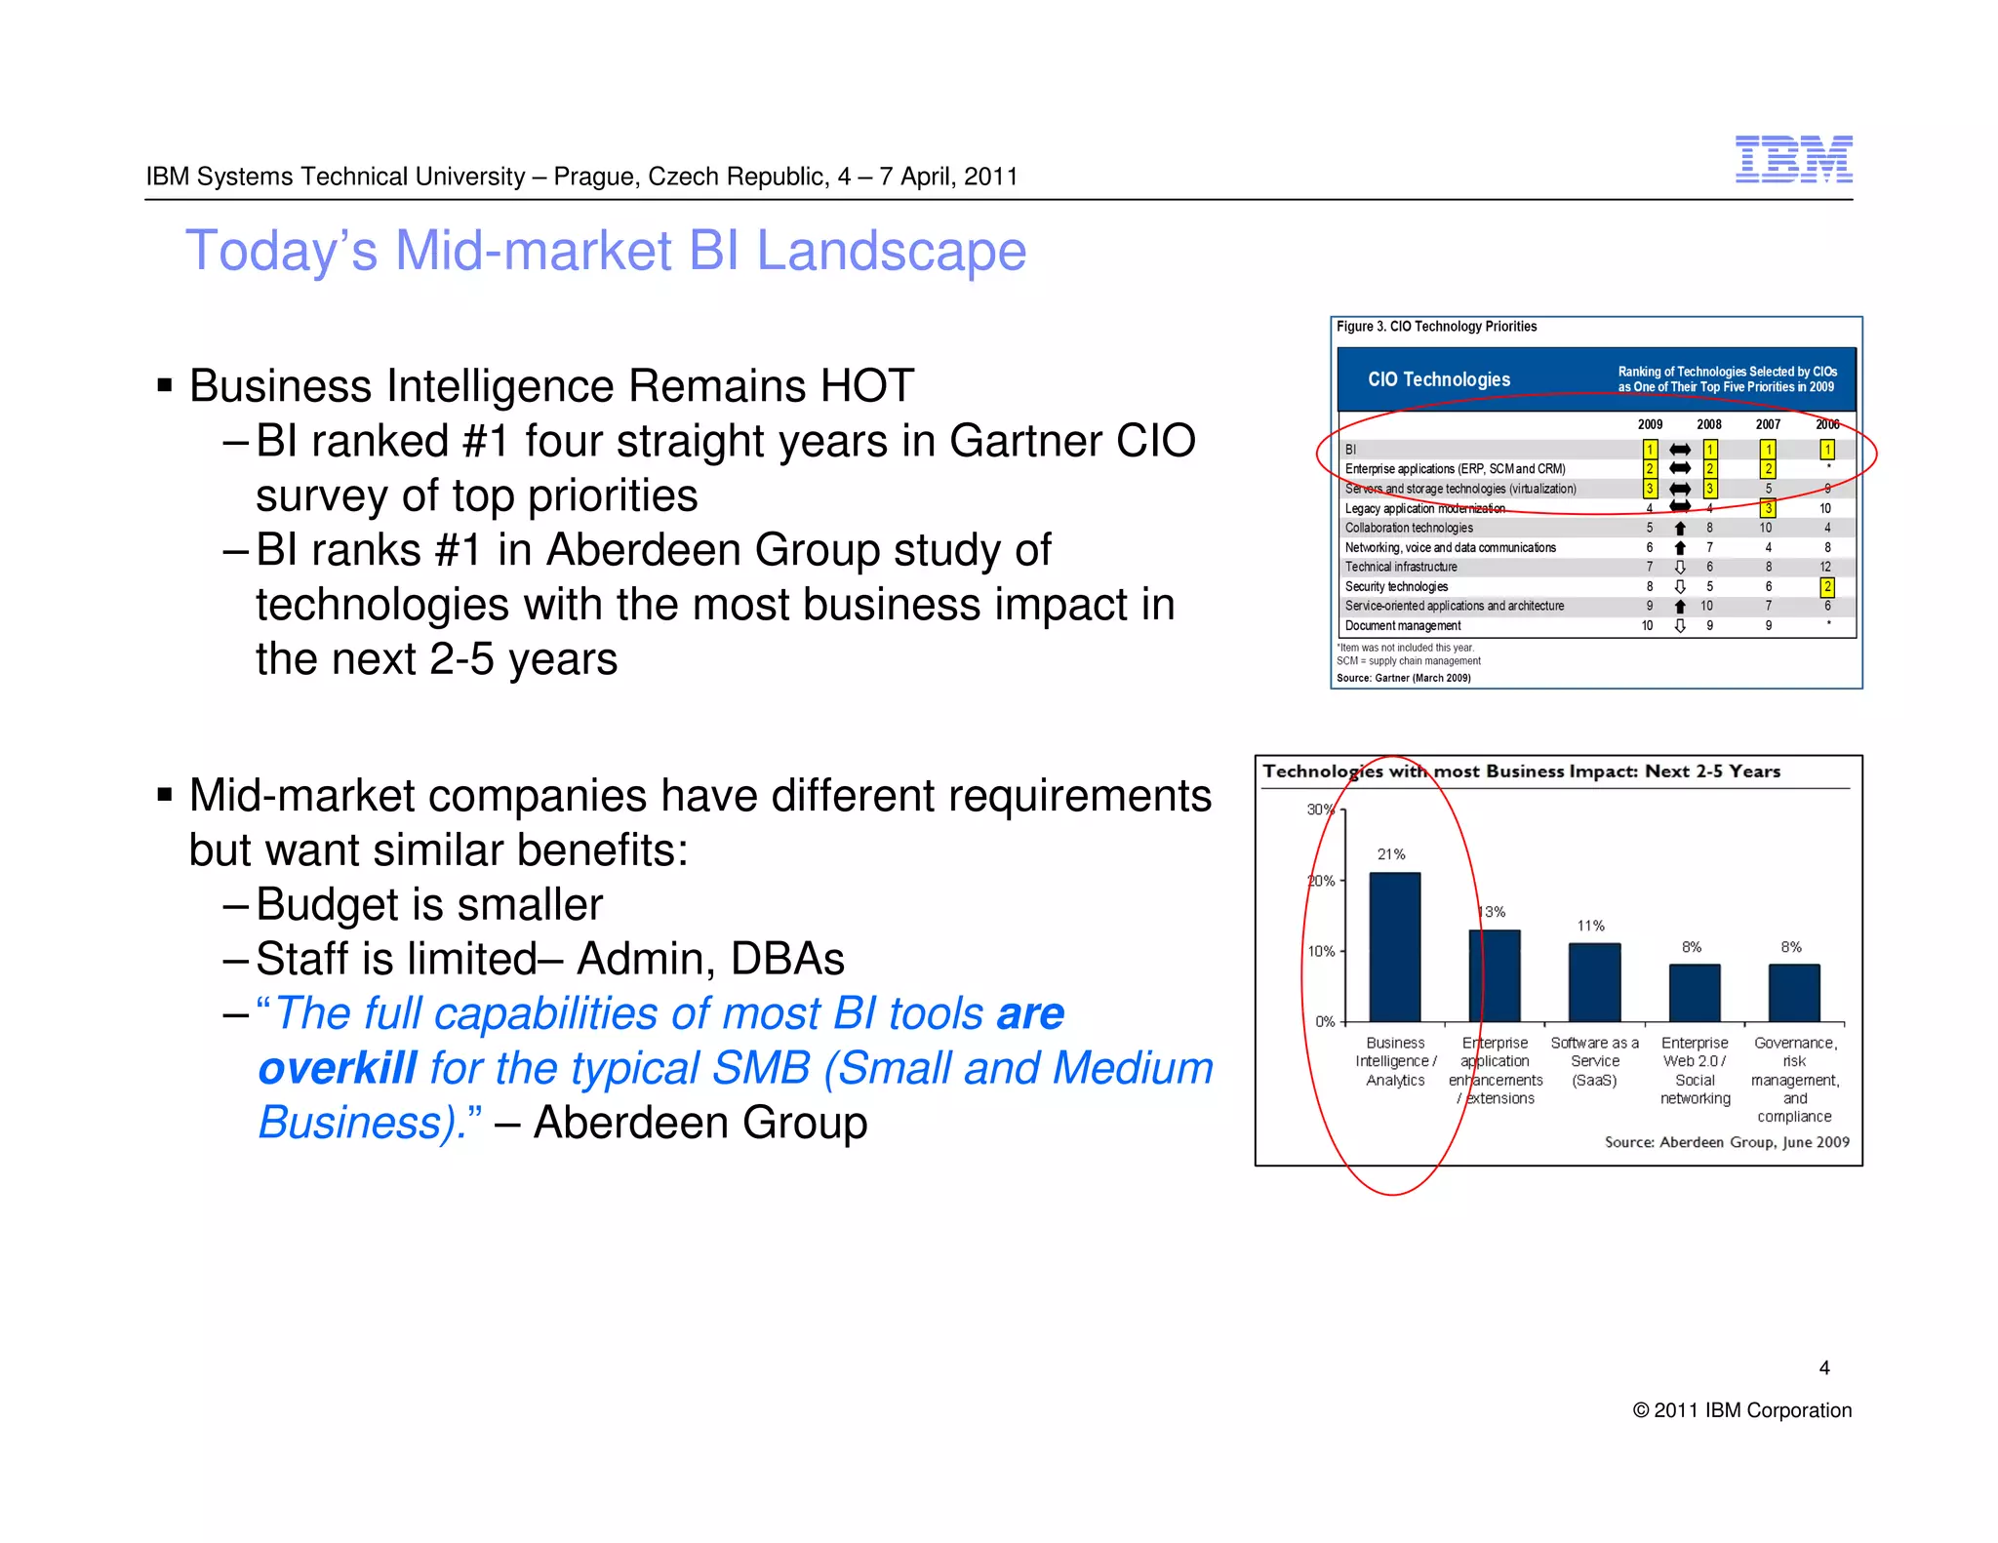This screenshot has height=1543, width=1998.
Task: Click the page number 4
Action: pyautogui.click(x=1823, y=1367)
